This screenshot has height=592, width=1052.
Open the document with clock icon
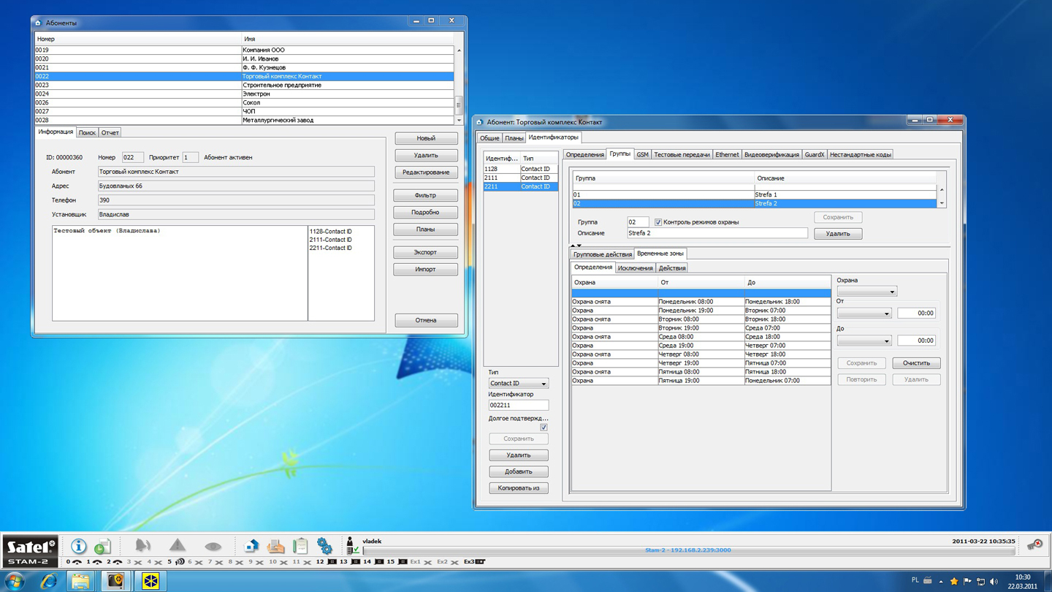pos(103,547)
